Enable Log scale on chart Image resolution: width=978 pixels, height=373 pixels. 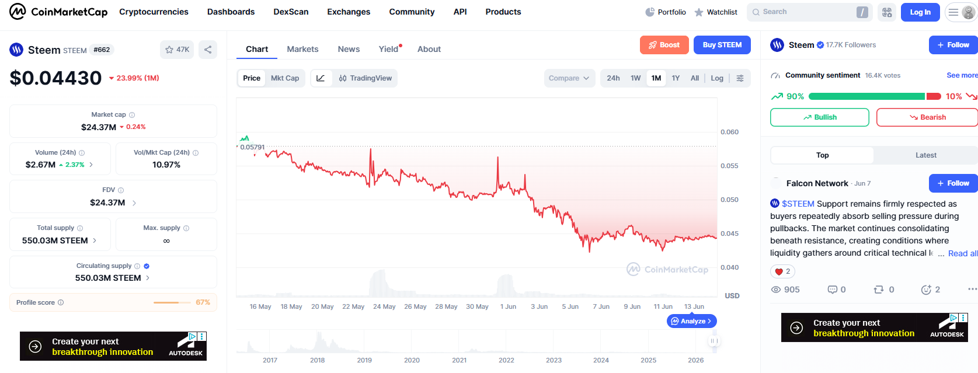(717, 78)
